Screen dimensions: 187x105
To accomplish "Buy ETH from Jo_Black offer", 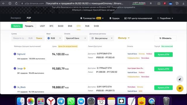I will [163, 87].
